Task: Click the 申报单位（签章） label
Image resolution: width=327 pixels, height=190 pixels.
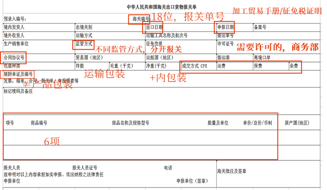Action: [192, 181]
